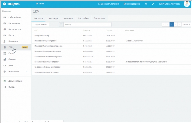Click the Расписание calendar icon
Screen dimensions: 192x123
[4, 23]
